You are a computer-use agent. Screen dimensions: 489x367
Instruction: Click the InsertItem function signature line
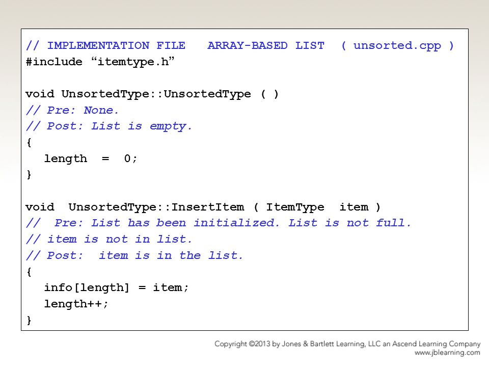203,207
